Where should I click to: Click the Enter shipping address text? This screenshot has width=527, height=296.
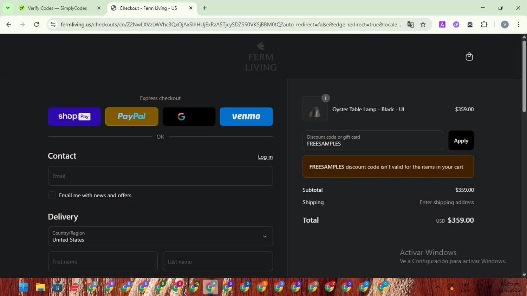point(447,202)
